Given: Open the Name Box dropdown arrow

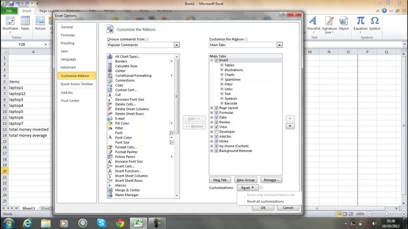Looking at the screenshot, I should pos(46,45).
